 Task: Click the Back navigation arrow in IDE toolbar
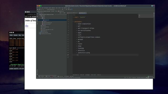[43, 9]
